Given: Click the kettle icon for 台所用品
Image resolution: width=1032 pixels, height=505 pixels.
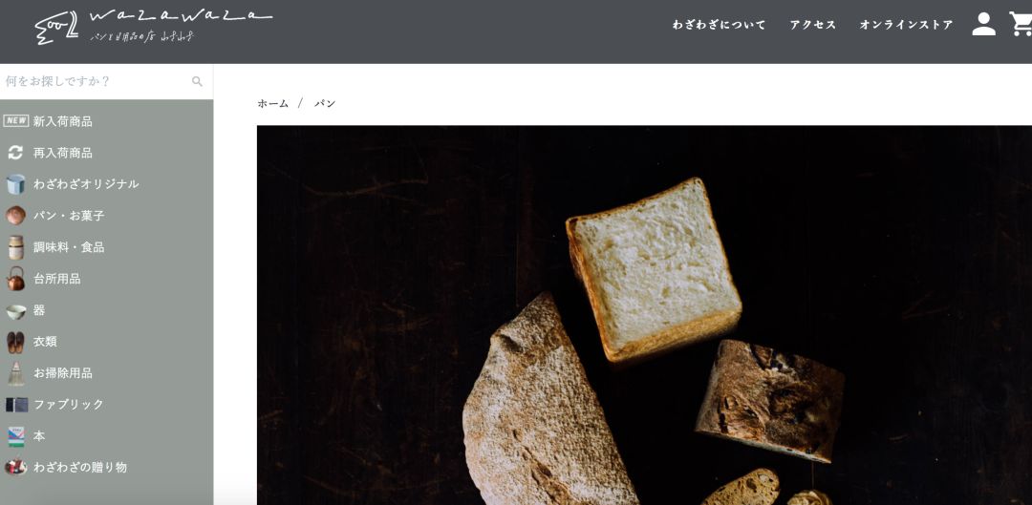Looking at the screenshot, I should click(x=16, y=279).
